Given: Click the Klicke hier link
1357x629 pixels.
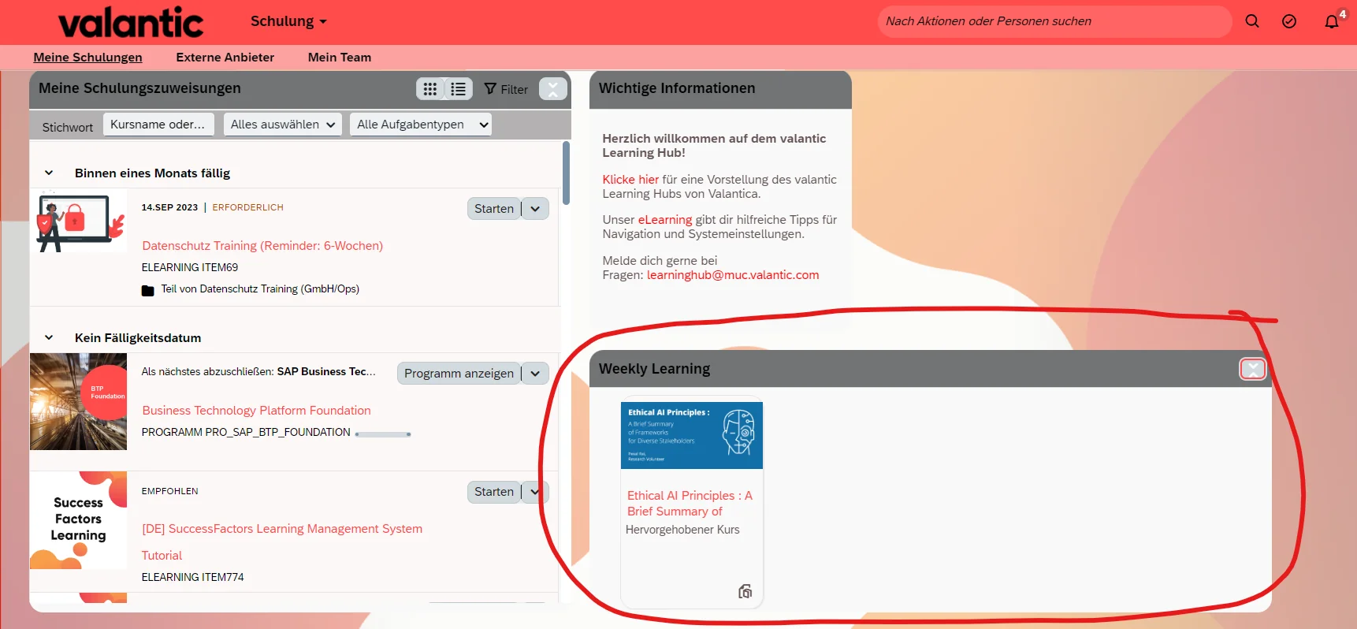Looking at the screenshot, I should point(630,180).
